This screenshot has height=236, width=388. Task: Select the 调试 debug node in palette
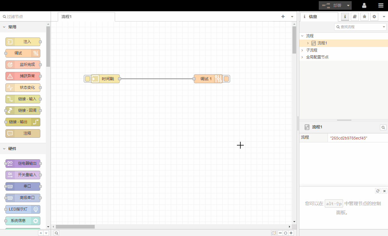(23, 53)
